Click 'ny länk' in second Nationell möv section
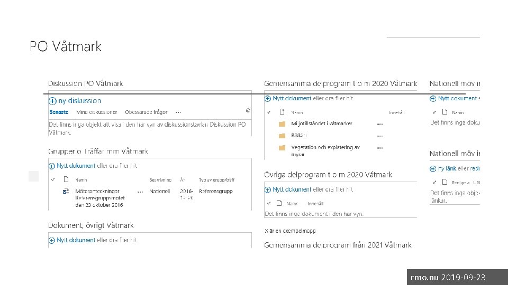Screen dimensions: 508x285 pos(447,168)
